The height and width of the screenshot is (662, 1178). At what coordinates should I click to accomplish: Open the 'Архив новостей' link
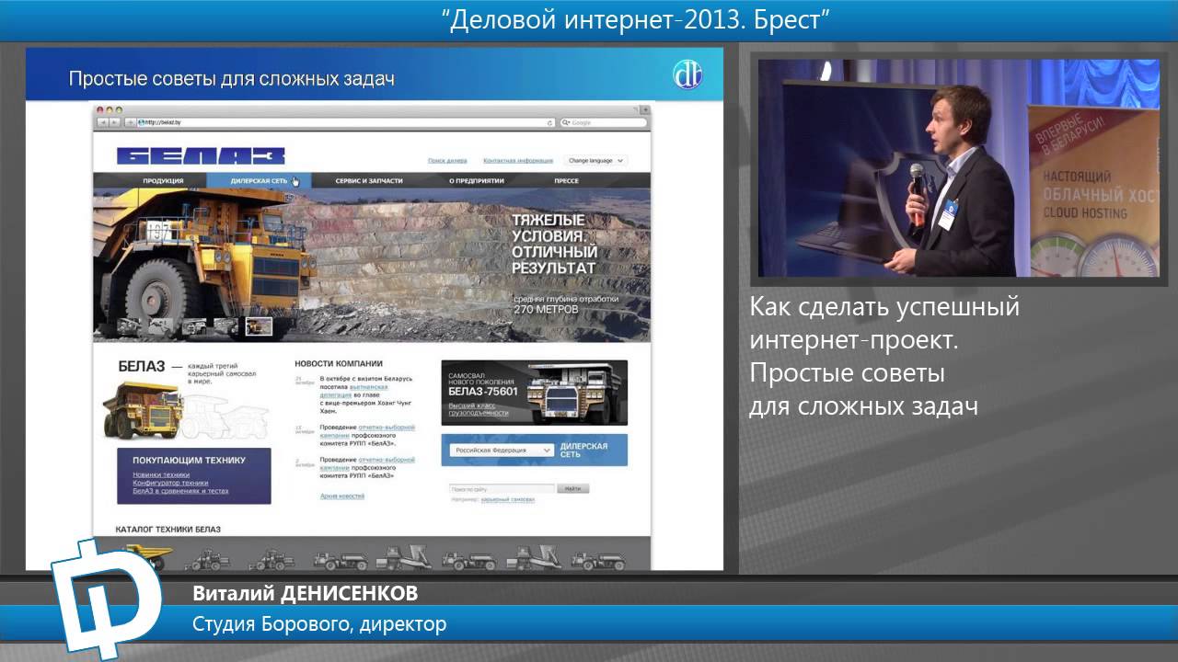[342, 496]
